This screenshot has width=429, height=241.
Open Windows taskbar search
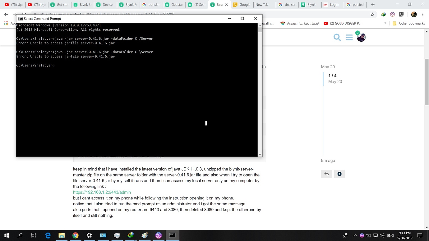pyautogui.click(x=20, y=235)
